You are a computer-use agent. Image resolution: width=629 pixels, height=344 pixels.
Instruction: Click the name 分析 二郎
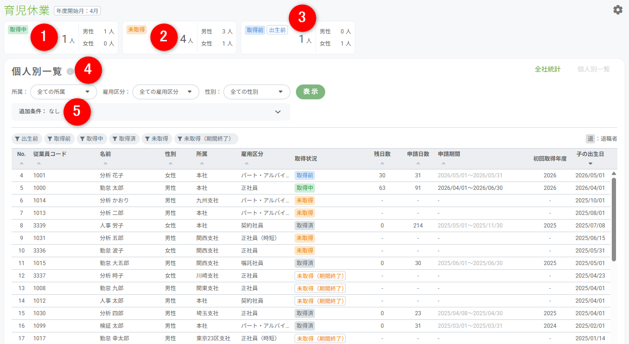click(111, 213)
